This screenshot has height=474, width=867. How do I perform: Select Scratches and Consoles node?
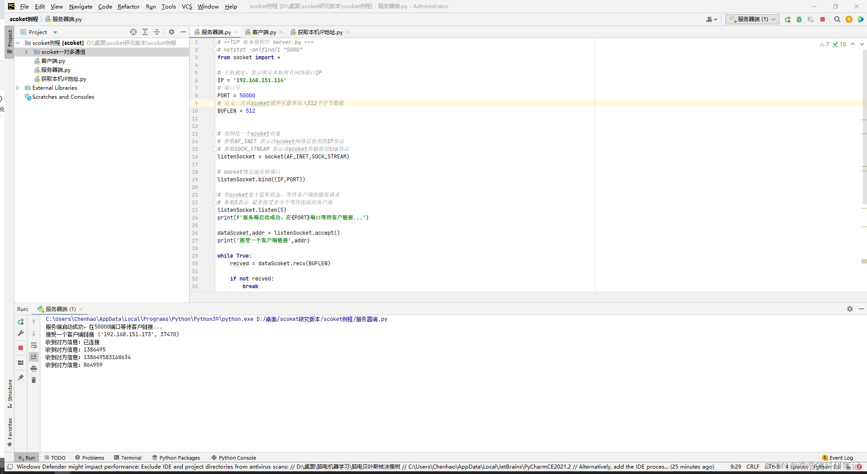pos(63,97)
